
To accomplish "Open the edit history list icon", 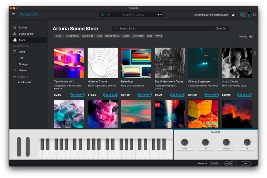I will [x=231, y=164].
